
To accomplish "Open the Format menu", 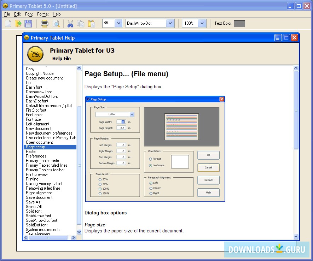I will pyautogui.click(x=43, y=14).
